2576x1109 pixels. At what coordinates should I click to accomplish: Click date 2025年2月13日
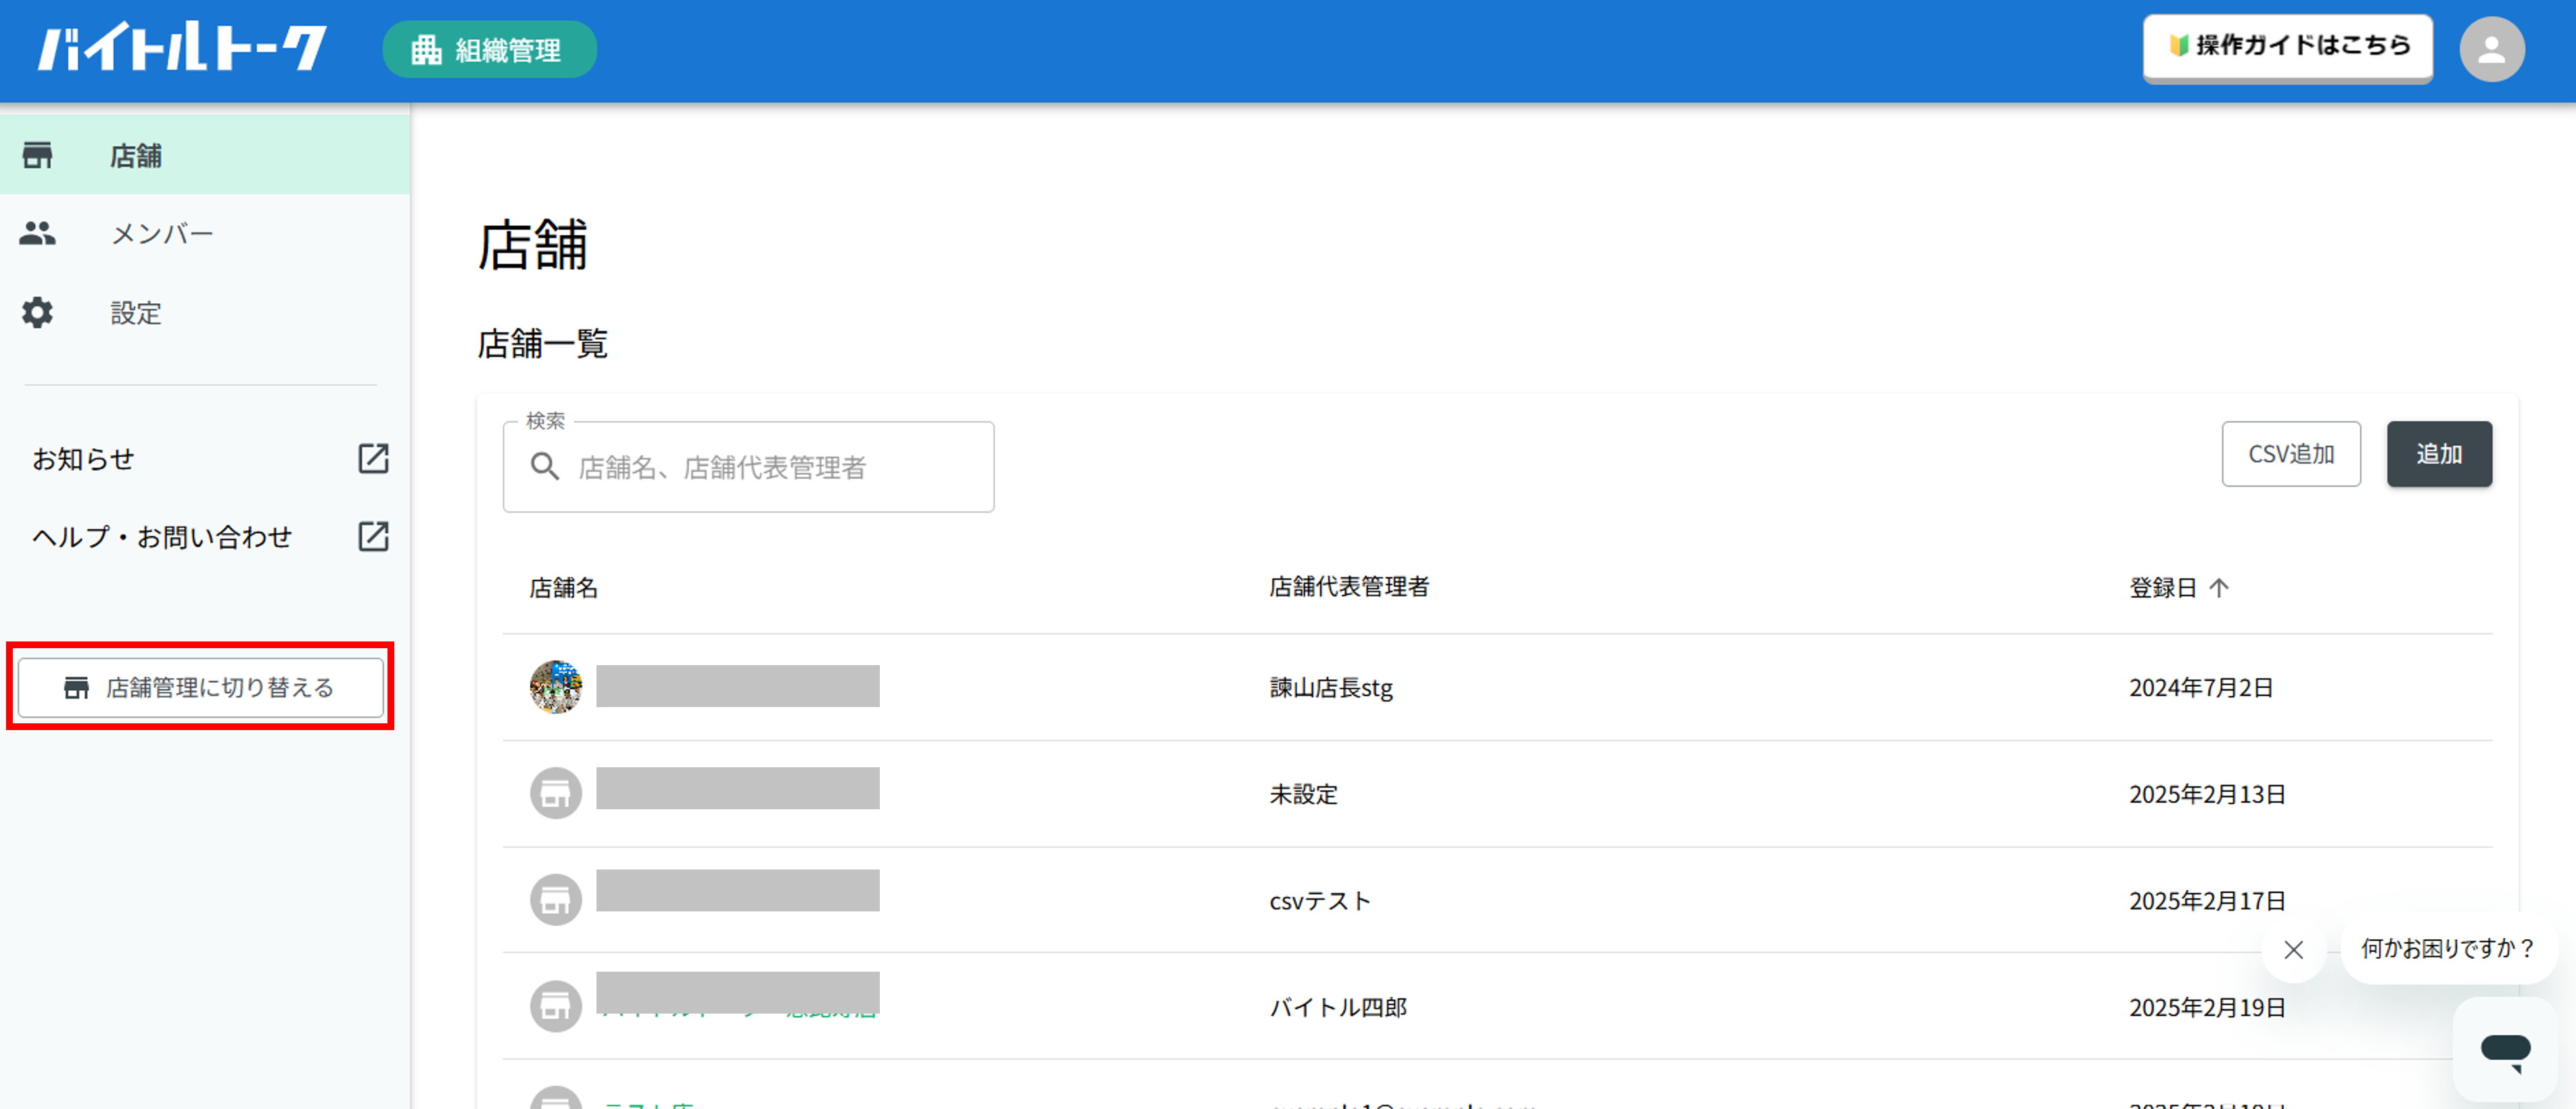(2207, 794)
